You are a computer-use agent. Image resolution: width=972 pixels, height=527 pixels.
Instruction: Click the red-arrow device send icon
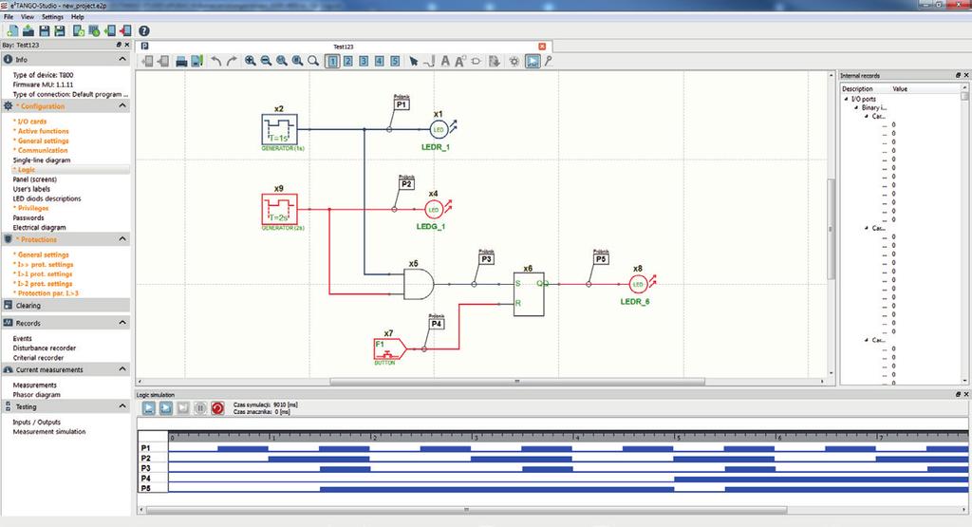click(x=126, y=30)
